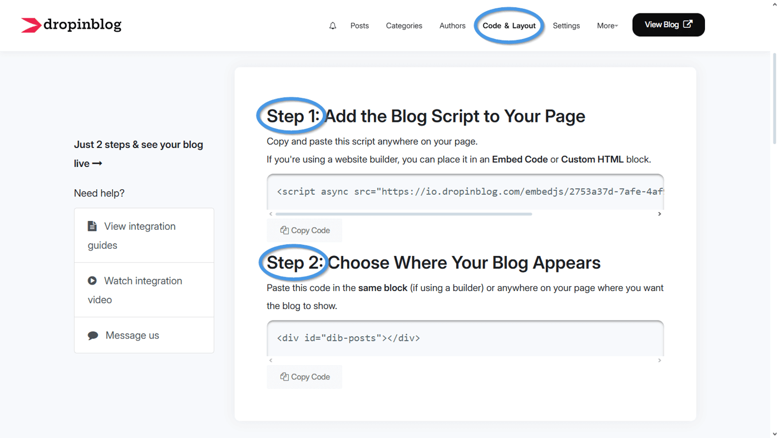This screenshot has width=779, height=438.
Task: Open the Settings page
Action: tap(566, 26)
